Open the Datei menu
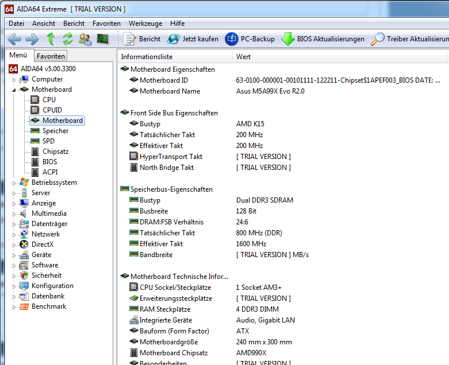 pos(16,24)
